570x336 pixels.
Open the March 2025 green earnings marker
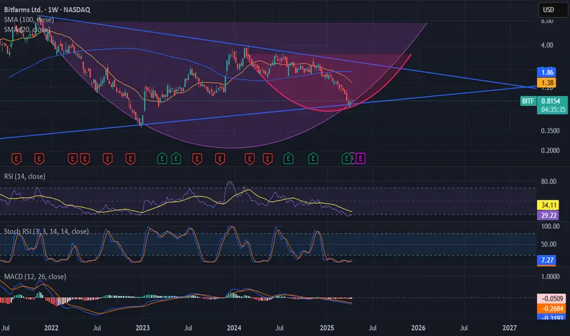point(346,158)
